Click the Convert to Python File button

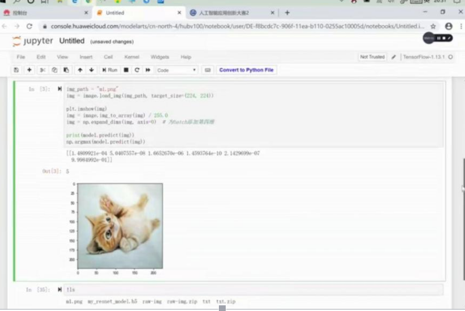(x=246, y=70)
